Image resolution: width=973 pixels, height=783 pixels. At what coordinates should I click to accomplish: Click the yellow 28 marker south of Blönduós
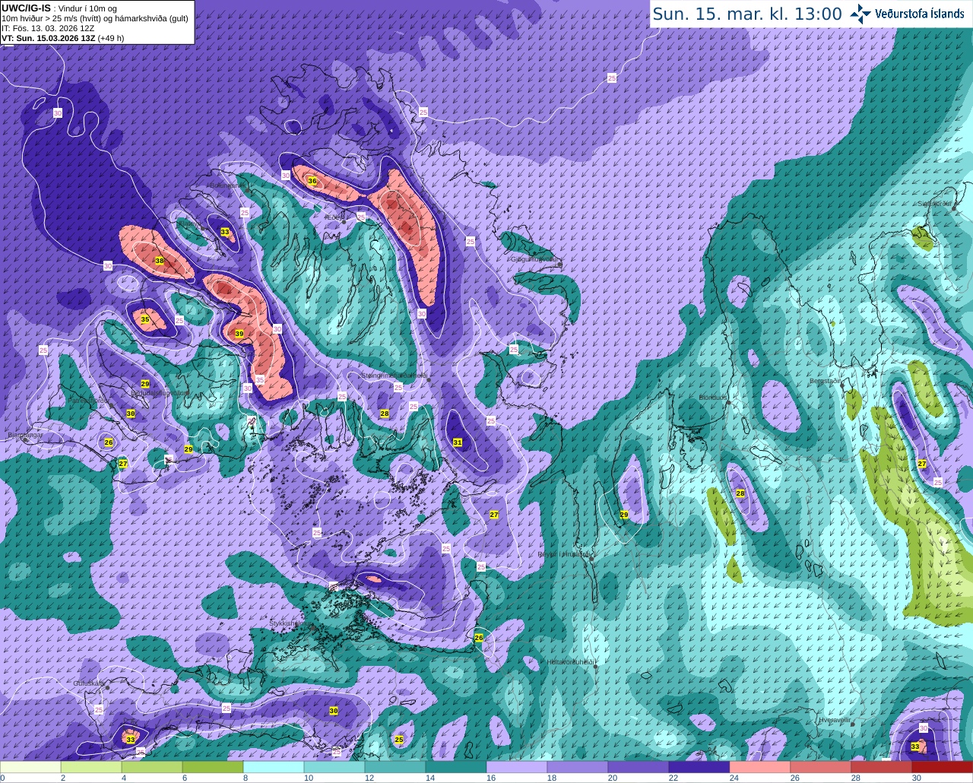click(x=740, y=493)
